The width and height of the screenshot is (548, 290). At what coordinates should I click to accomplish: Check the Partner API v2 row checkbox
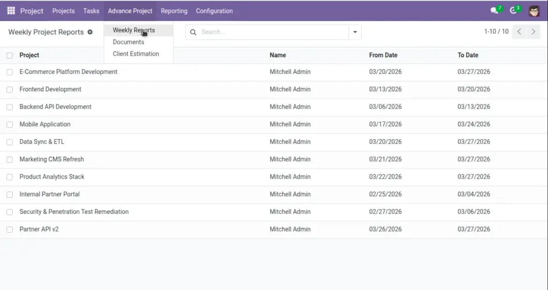tap(10, 230)
